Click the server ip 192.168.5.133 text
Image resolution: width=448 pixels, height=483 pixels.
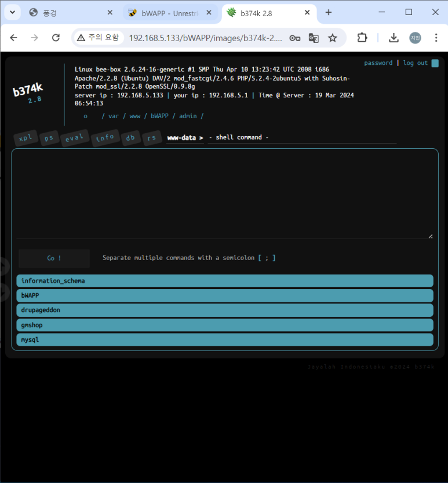pos(119,95)
